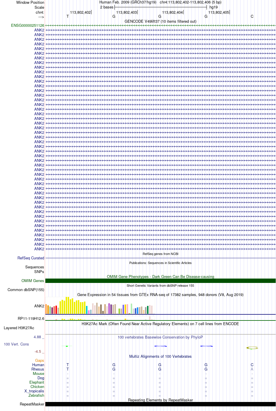The width and height of the screenshot is (276, 411).
Task: Click the GTEx Gene Expression track title
Action: (x=160, y=295)
